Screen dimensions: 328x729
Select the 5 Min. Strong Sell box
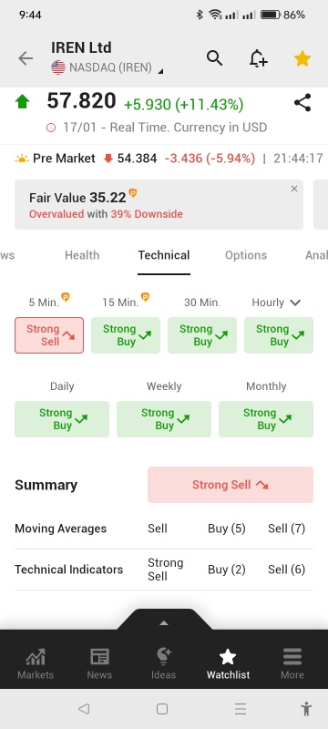tap(49, 335)
